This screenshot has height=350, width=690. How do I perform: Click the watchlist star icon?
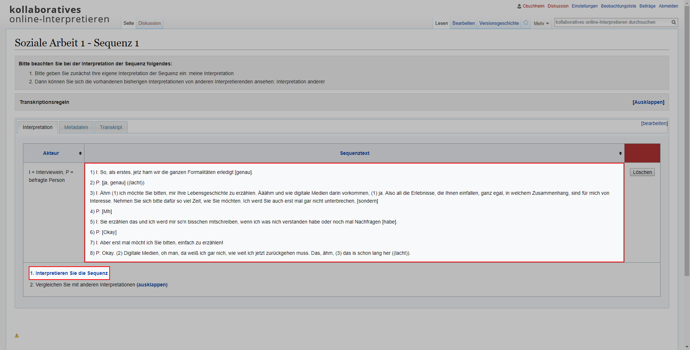(526, 23)
